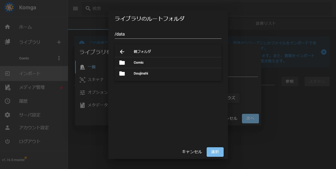Click the Home house icon
Viewport: 336px width, 169px height.
(x=7, y=27)
